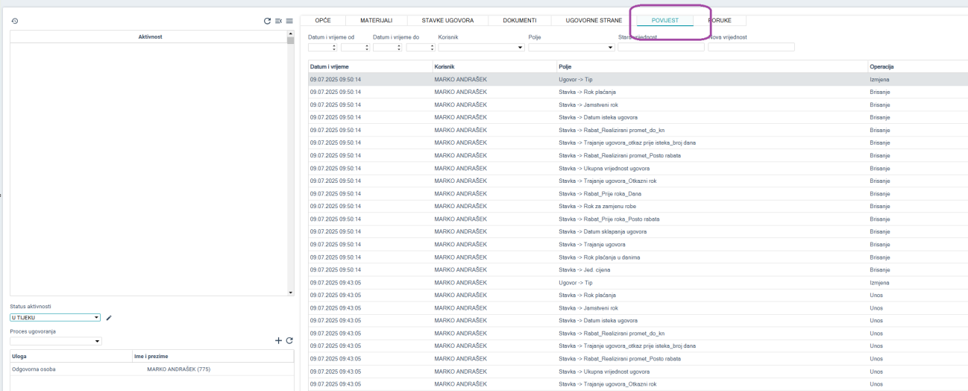
Task: Click the first Datum i vrijeme od stepper
Action: coord(322,47)
